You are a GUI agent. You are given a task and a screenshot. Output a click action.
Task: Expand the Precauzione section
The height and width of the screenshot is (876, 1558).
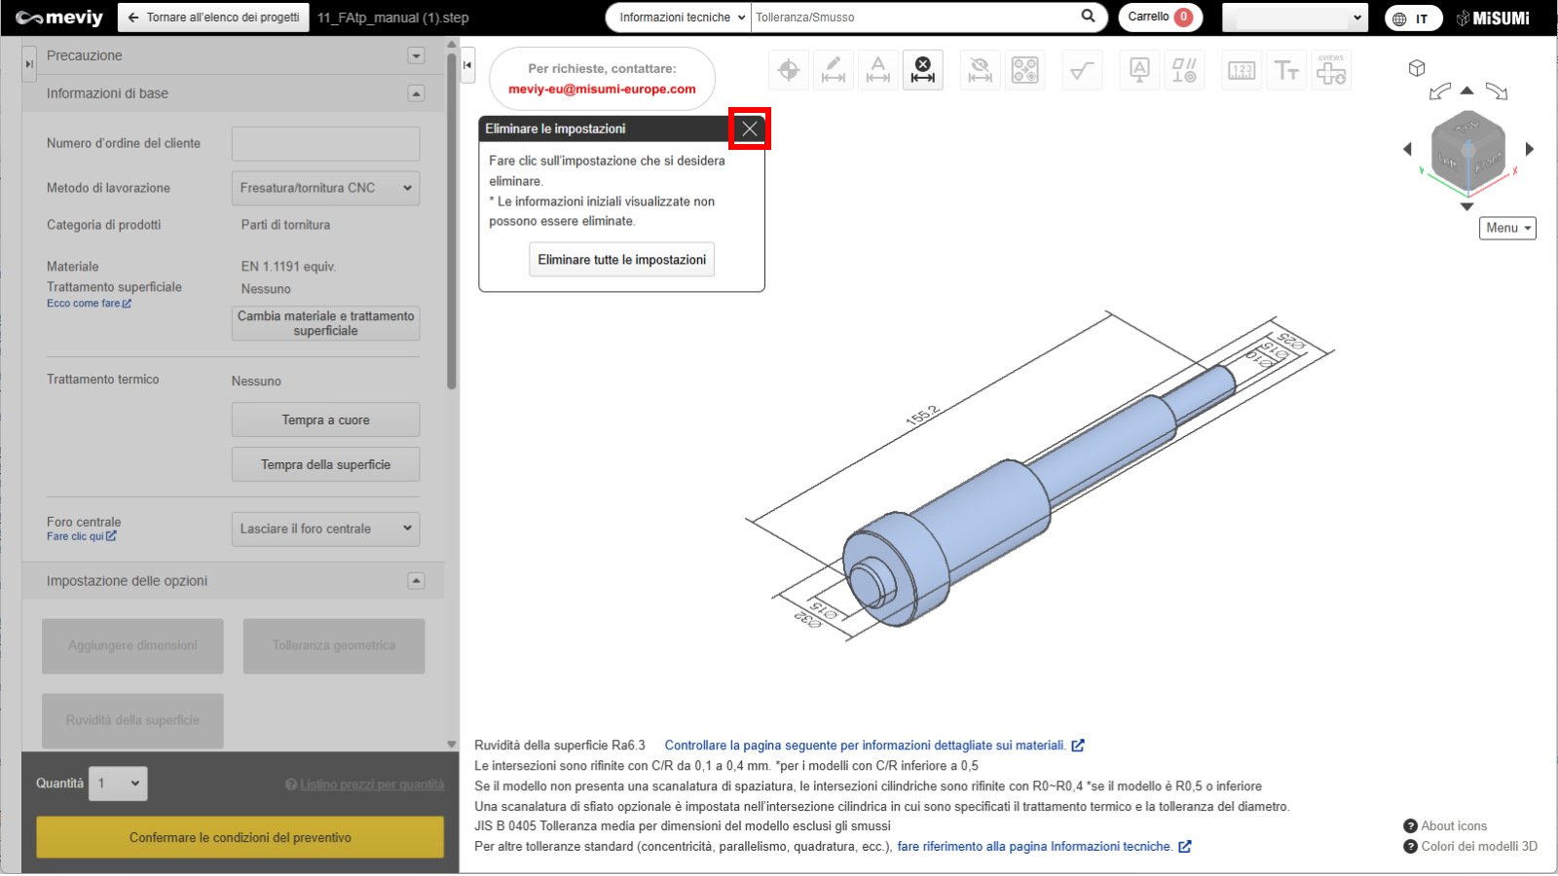416,55
